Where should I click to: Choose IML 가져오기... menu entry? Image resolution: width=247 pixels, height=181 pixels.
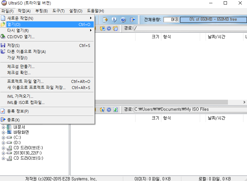tap(47, 96)
